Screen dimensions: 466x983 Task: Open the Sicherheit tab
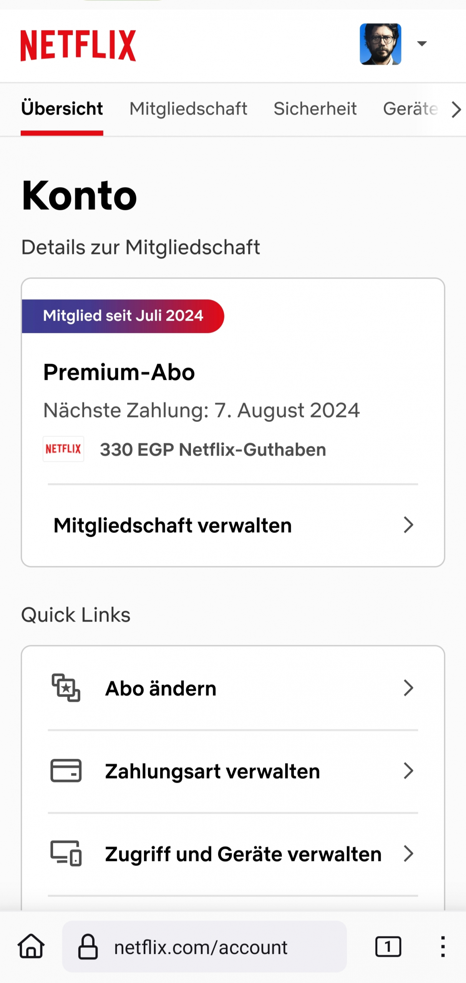coord(315,109)
